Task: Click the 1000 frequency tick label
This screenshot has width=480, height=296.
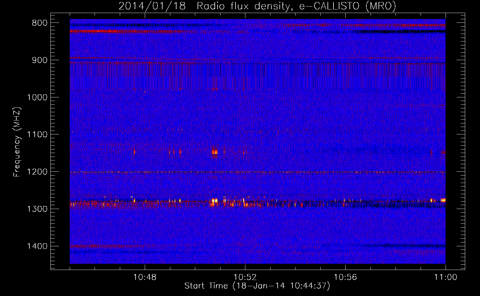Action: click(37, 97)
